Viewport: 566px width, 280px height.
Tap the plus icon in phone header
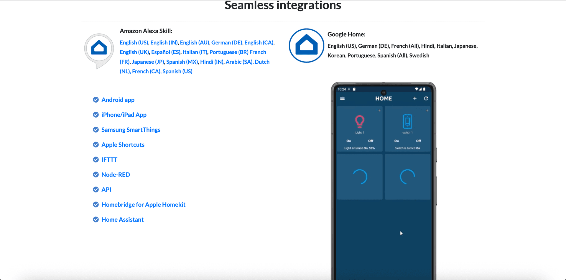[415, 98]
